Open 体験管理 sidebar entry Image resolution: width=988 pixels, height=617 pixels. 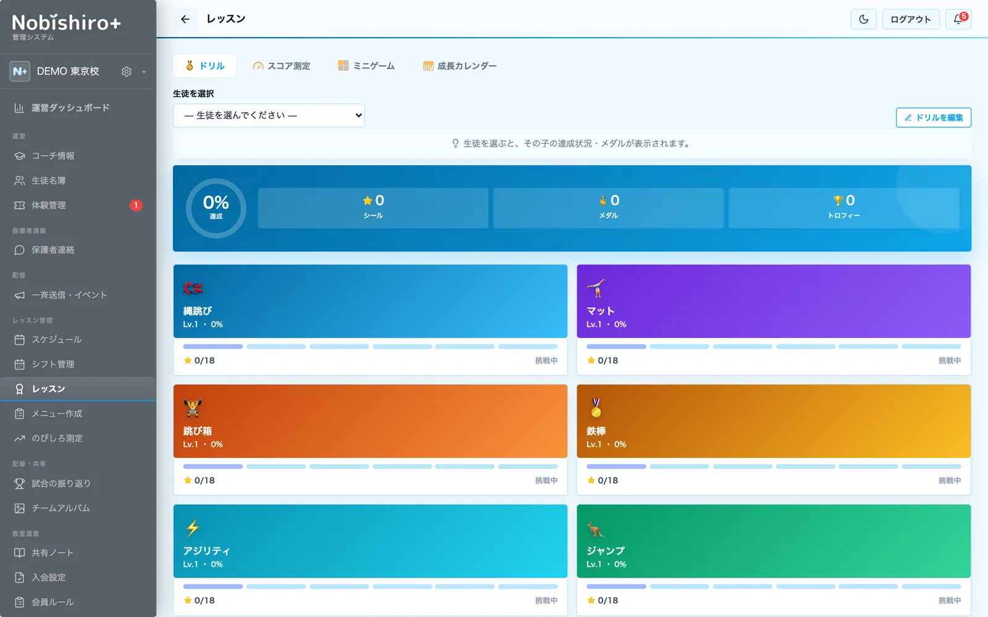click(78, 205)
